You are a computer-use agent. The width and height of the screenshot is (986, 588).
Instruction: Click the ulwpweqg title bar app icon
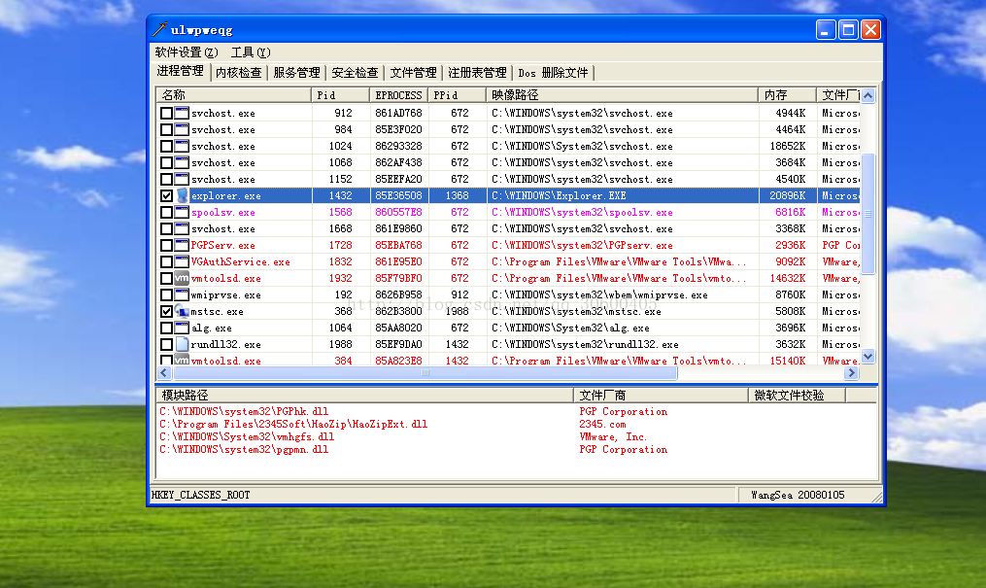[x=159, y=29]
